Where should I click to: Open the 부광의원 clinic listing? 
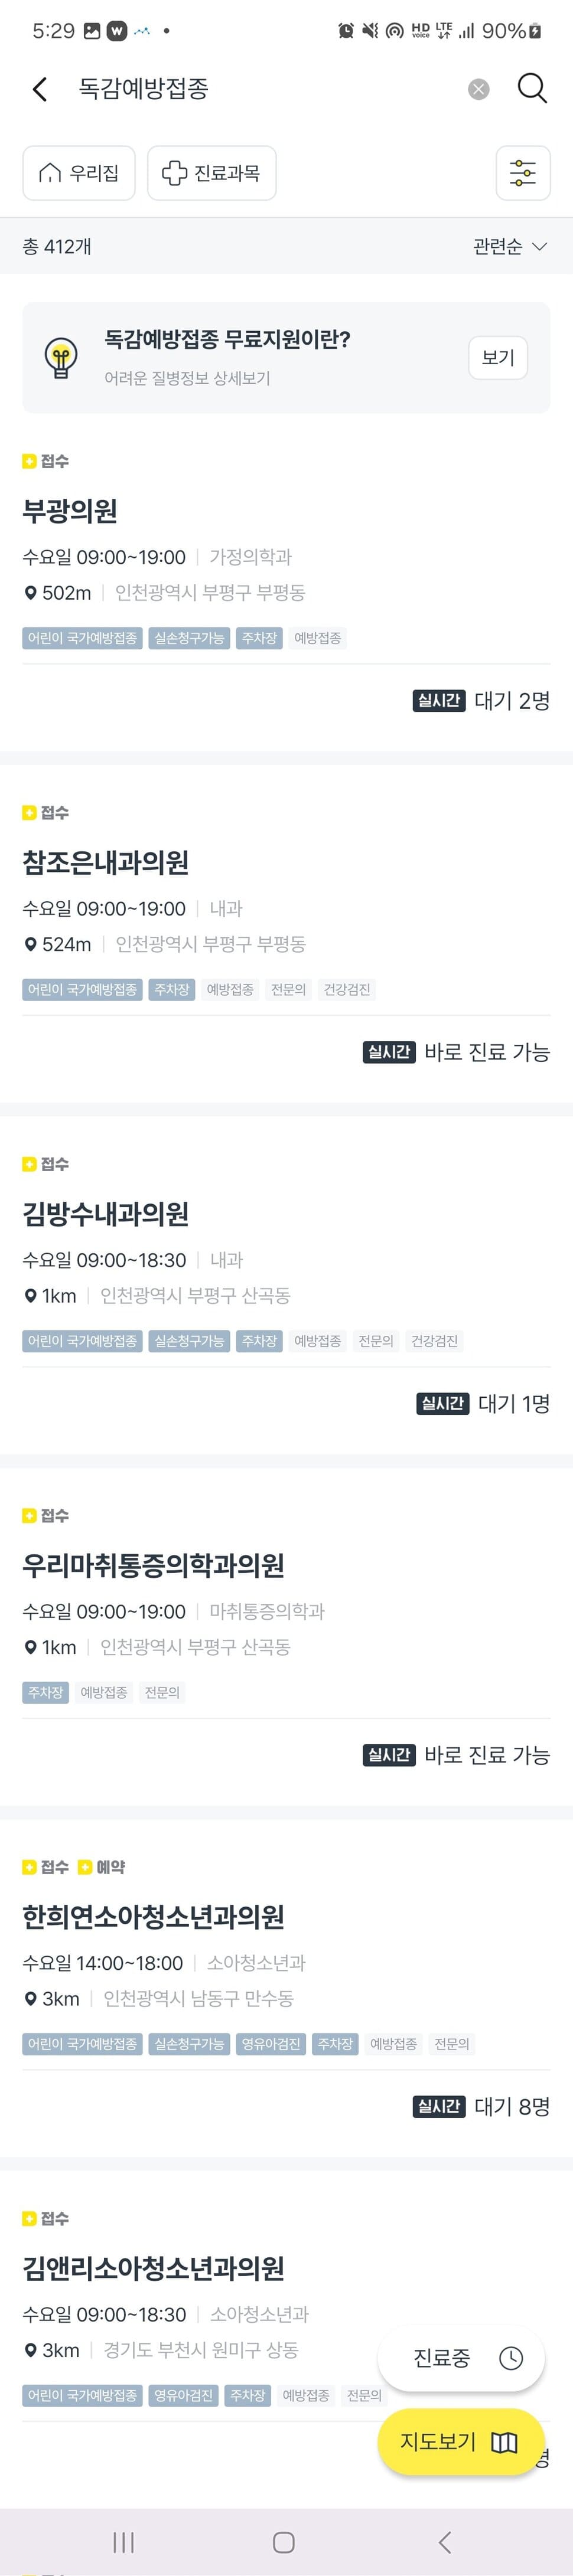70,511
